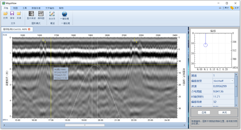Edit the 波速 velocity value field

coord(224,86)
